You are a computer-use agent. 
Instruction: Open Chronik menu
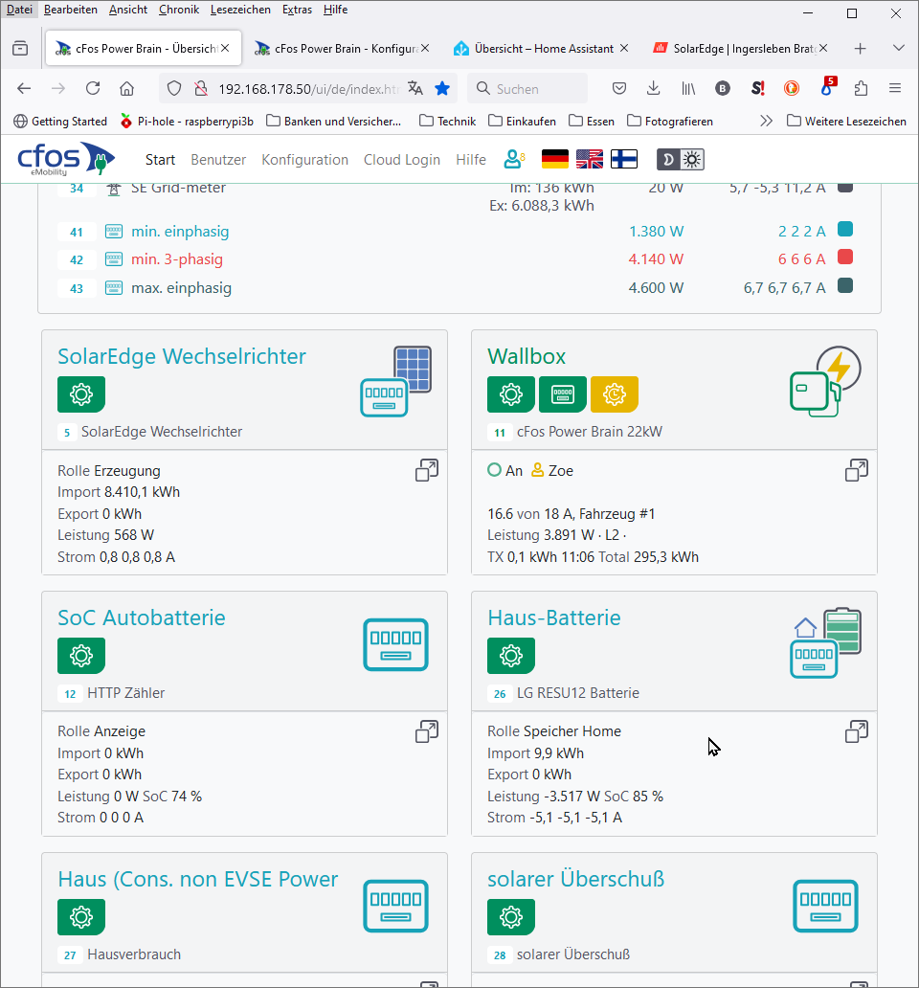tap(179, 10)
